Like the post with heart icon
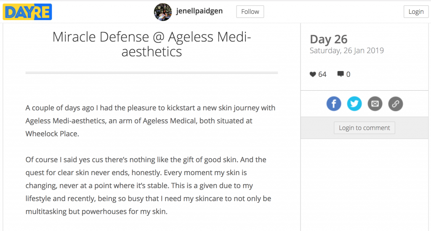The width and height of the screenshot is (431, 231). [x=313, y=74]
